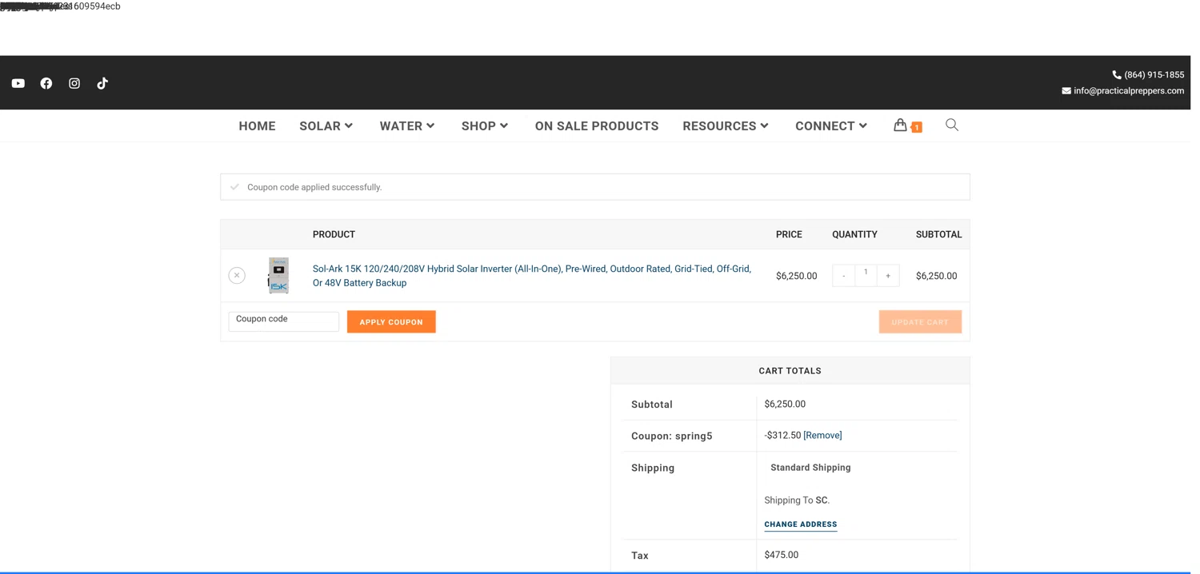The width and height of the screenshot is (1200, 574).
Task: Click the envelope icon beside the email
Action: coord(1066,91)
